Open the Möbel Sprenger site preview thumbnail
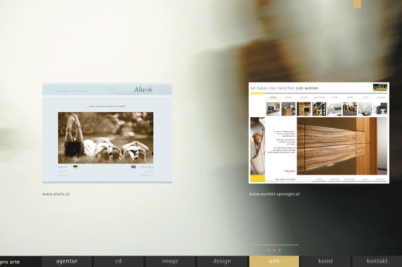Screen dimensions: 402x267 tap(319, 133)
